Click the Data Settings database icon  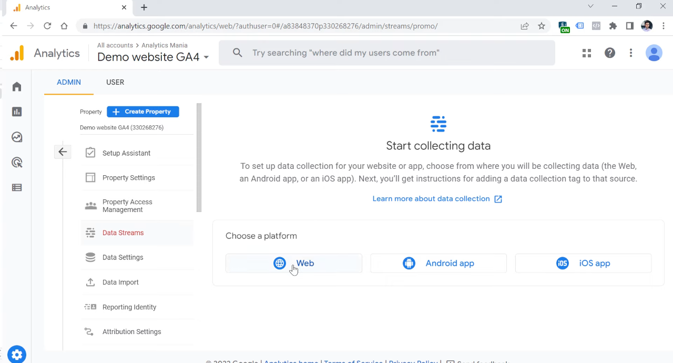[x=90, y=257]
